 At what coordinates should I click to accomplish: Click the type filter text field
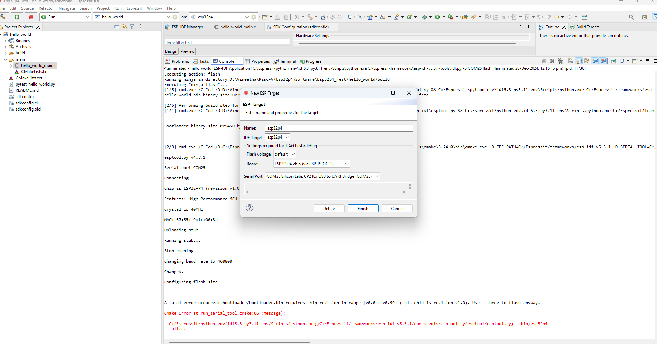[227, 42]
